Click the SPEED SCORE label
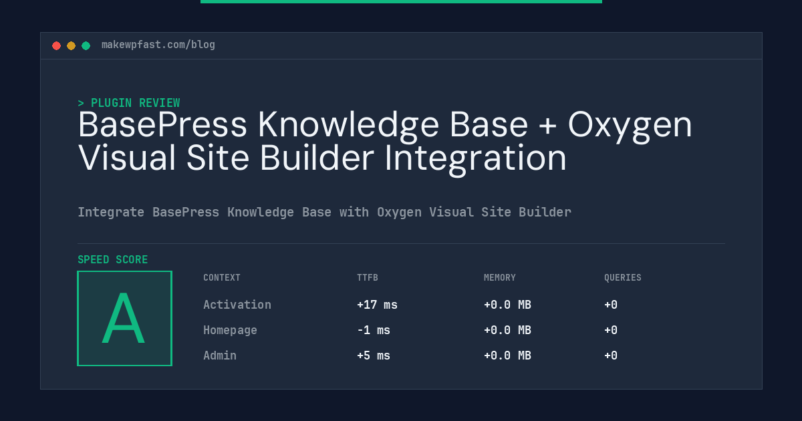The width and height of the screenshot is (802, 421). (x=113, y=260)
